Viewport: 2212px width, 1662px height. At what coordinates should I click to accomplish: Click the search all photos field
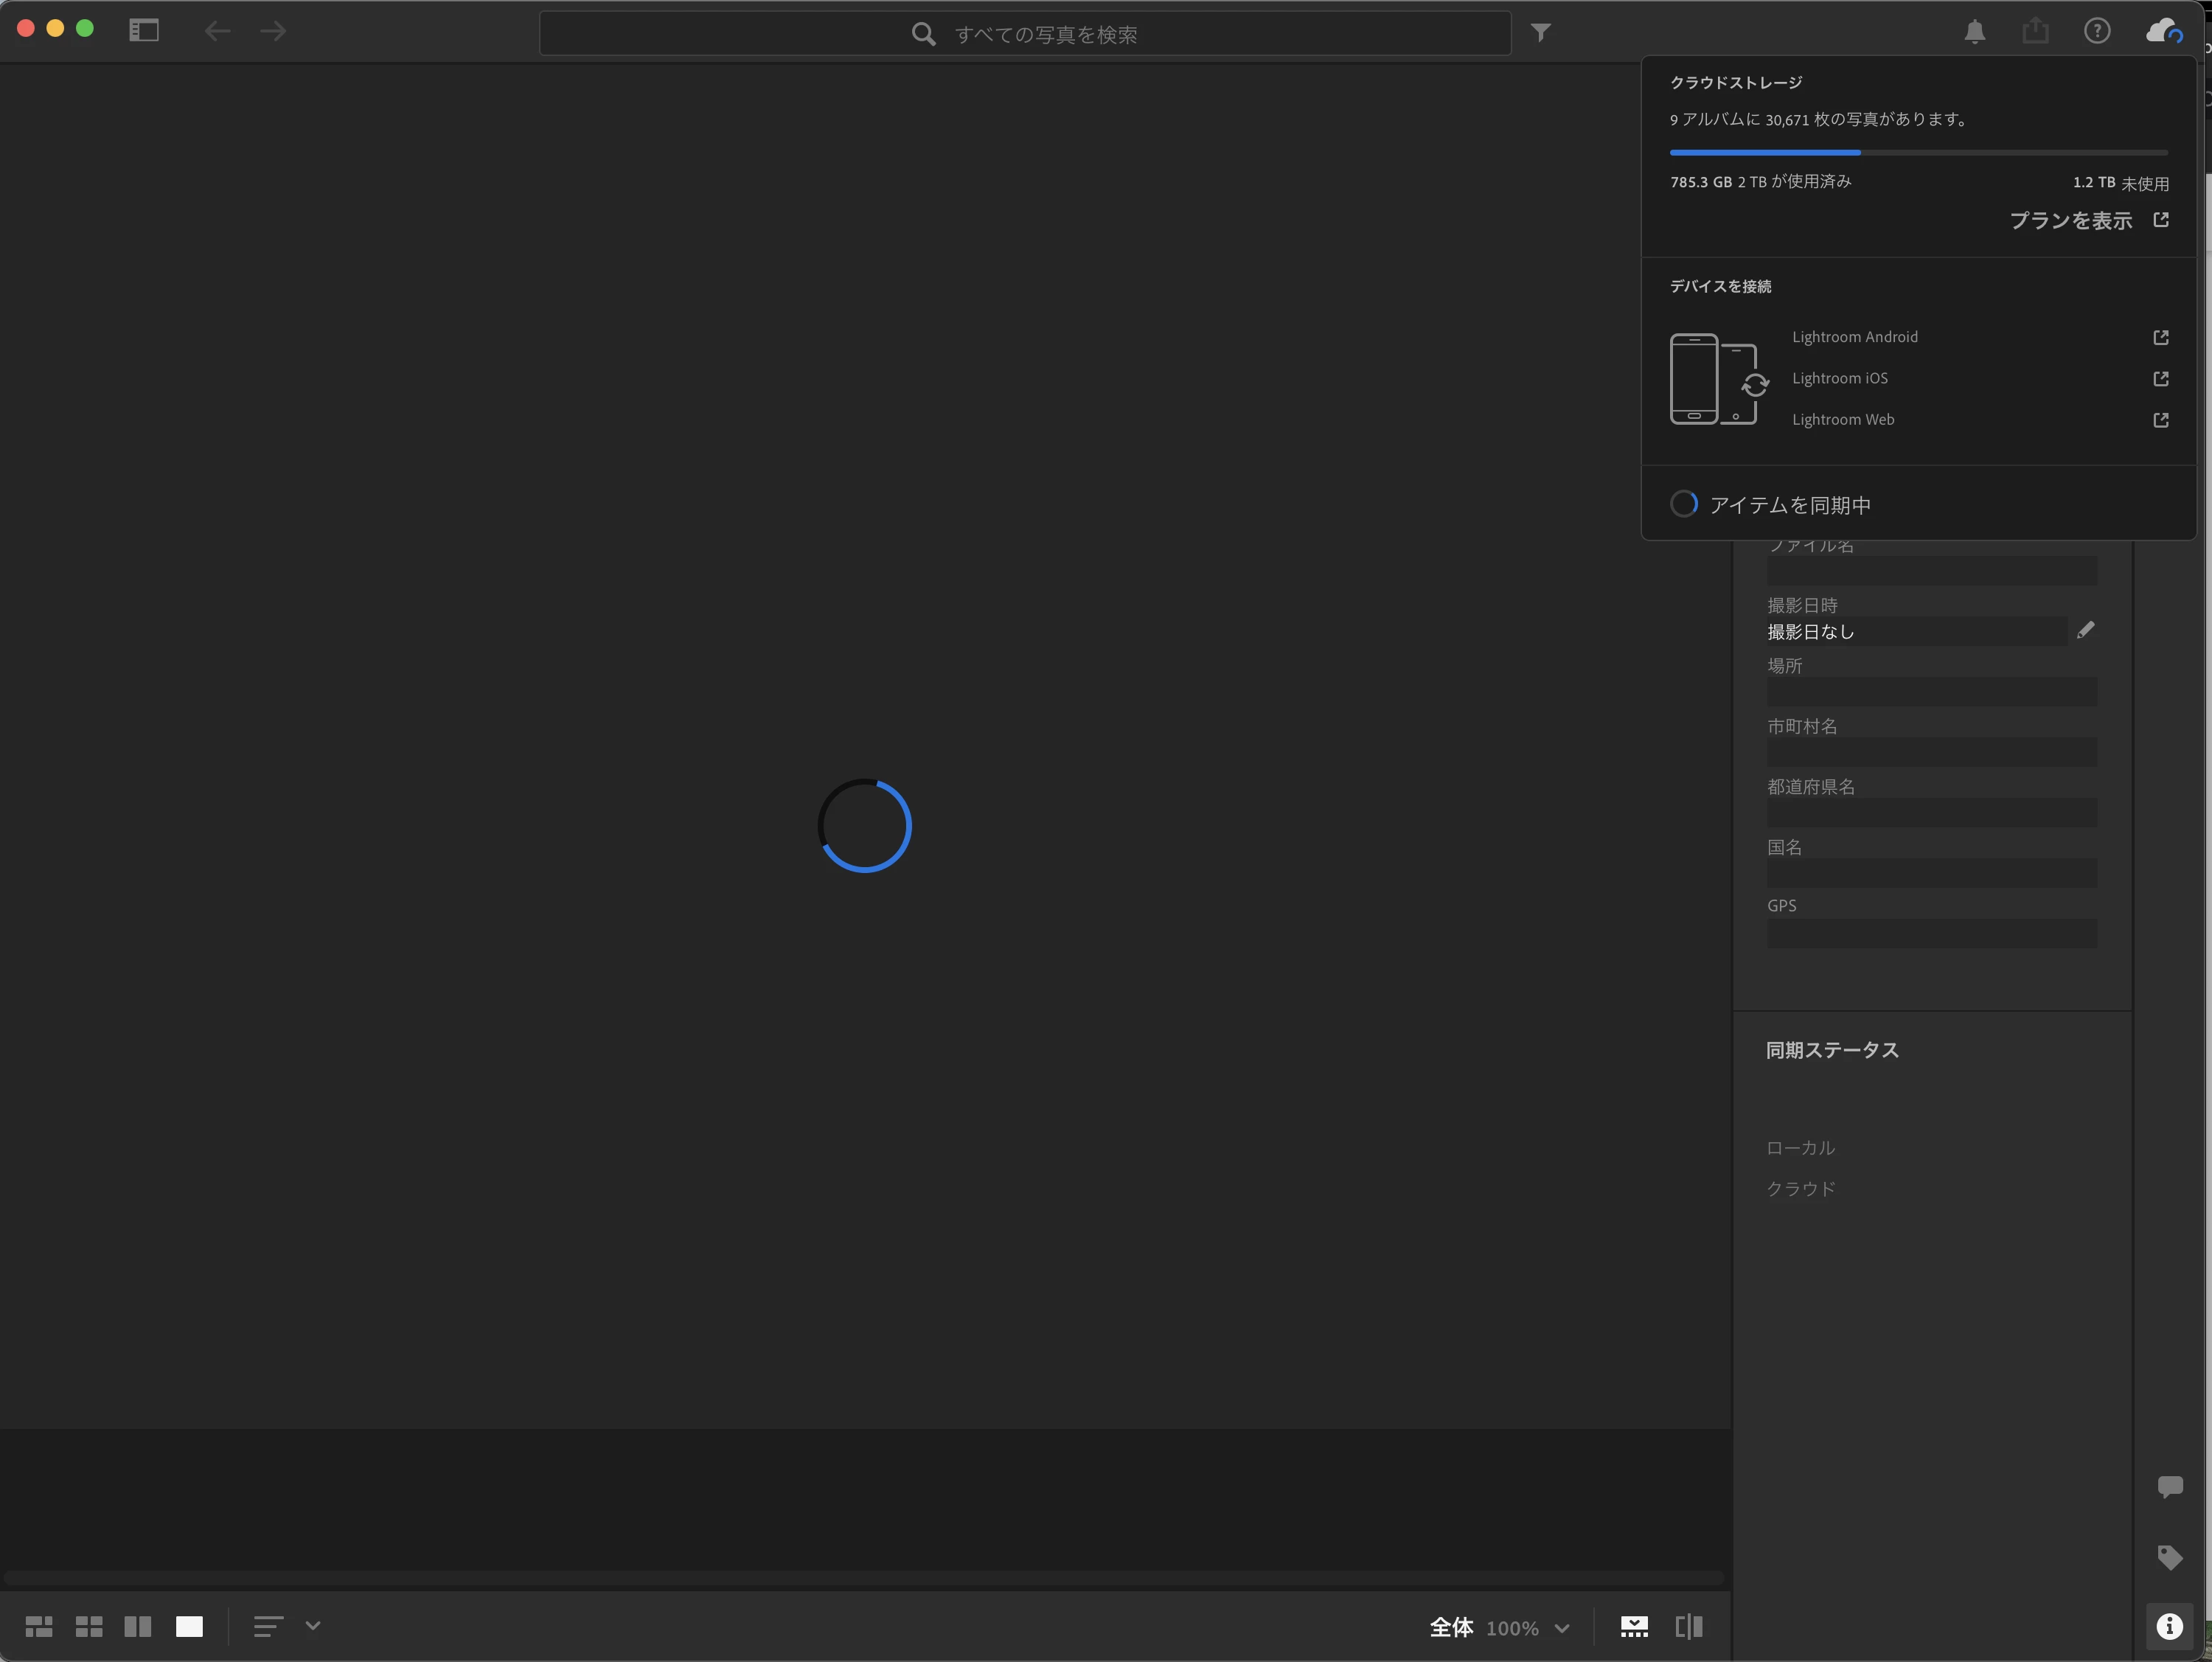click(x=1025, y=34)
